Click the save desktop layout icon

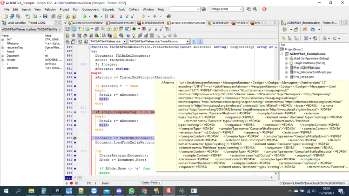(248, 9)
